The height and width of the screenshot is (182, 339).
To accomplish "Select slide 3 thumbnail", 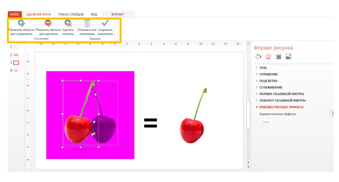I will click(x=16, y=62).
